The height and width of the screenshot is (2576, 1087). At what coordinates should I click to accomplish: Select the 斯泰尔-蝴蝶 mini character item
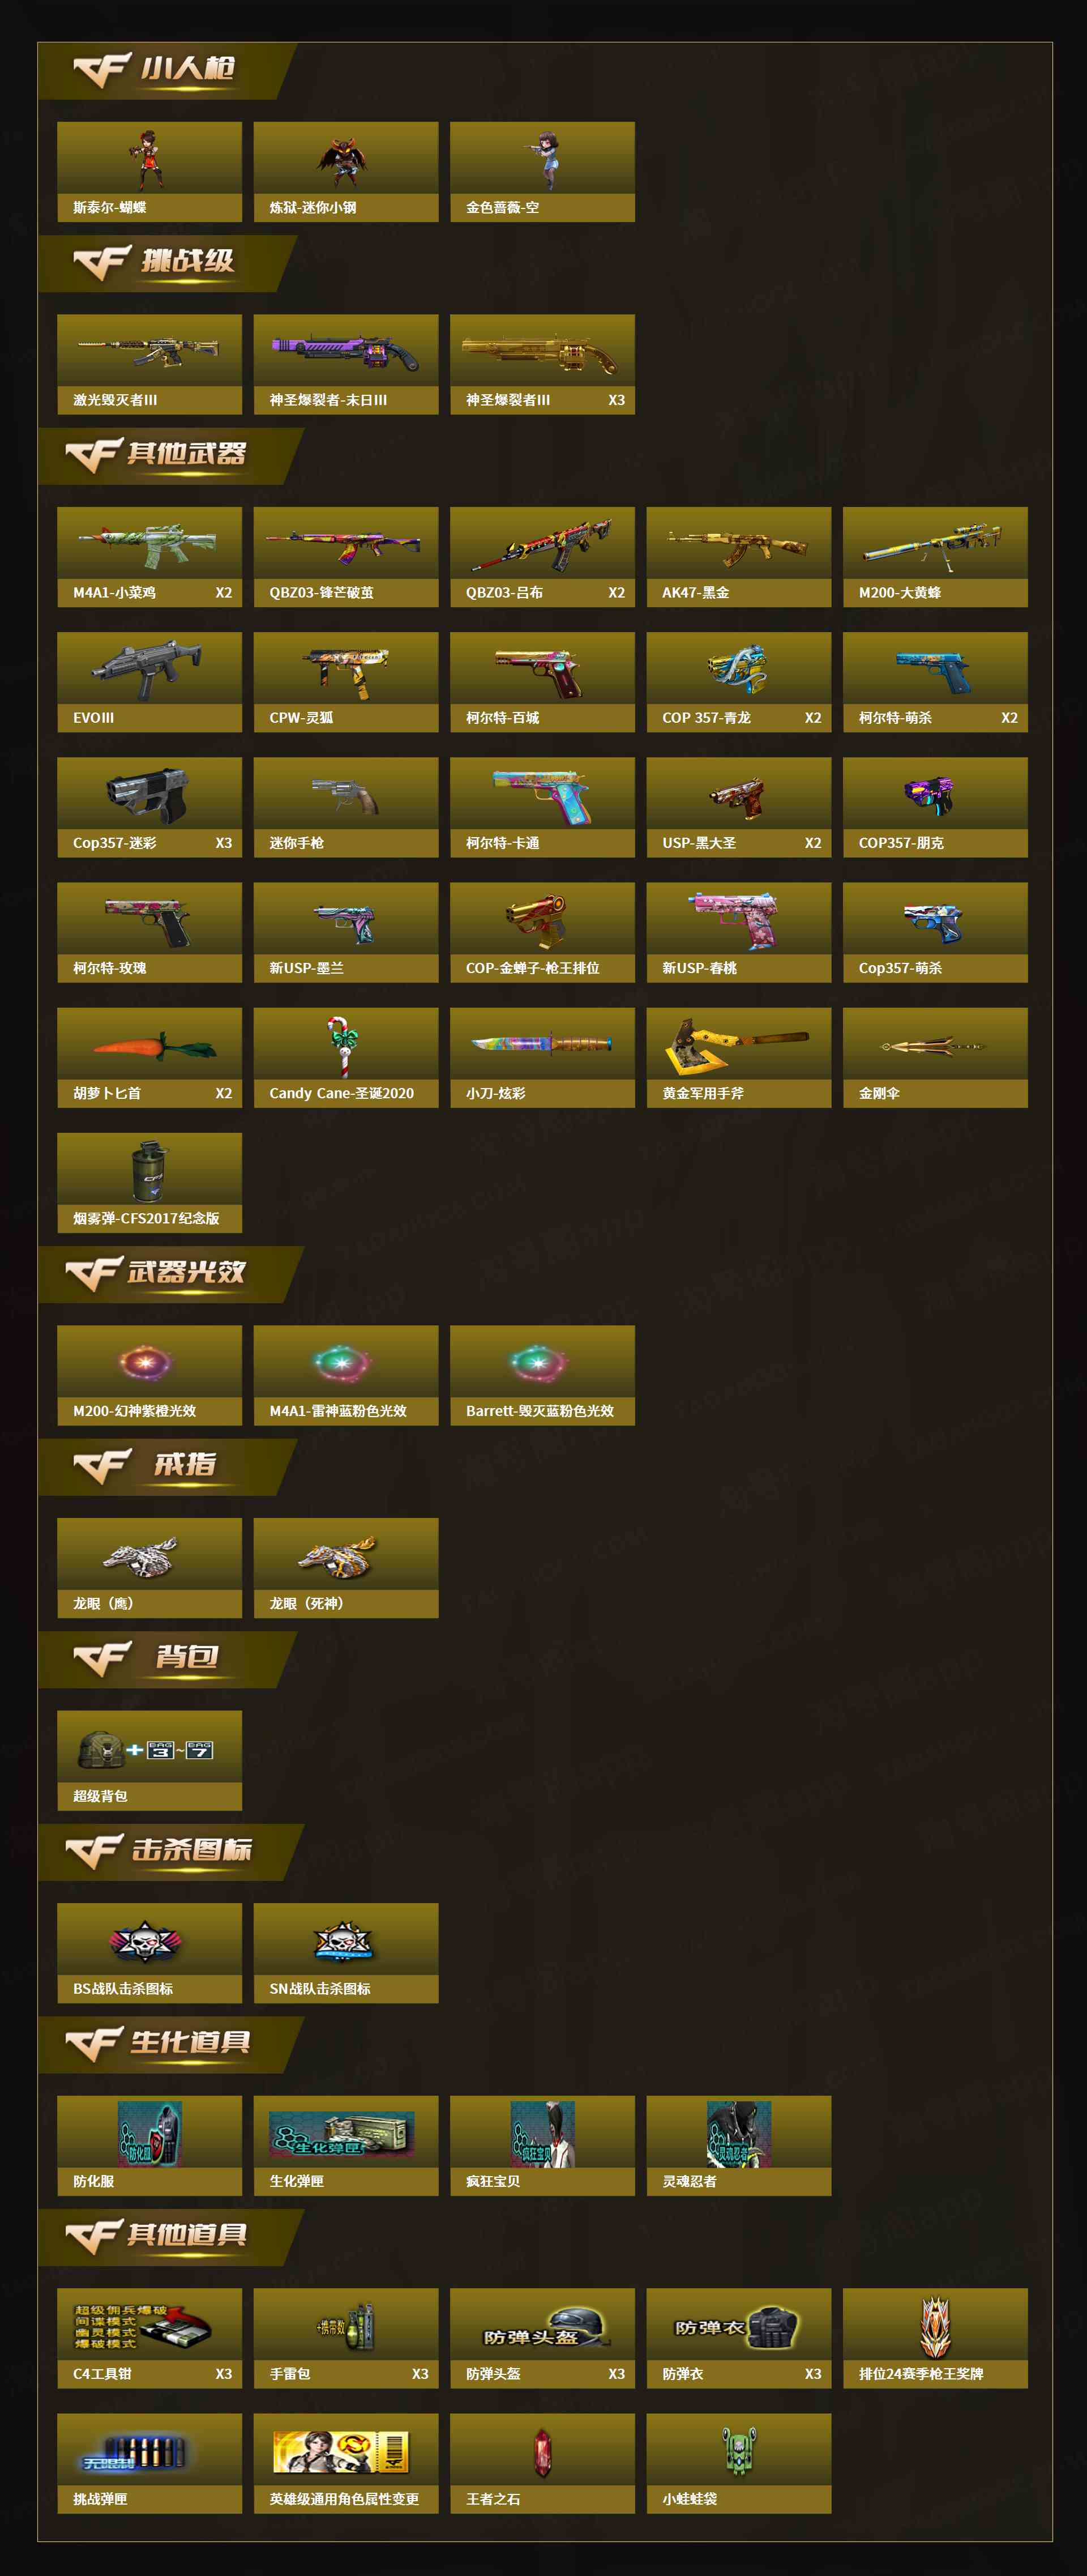tap(149, 171)
